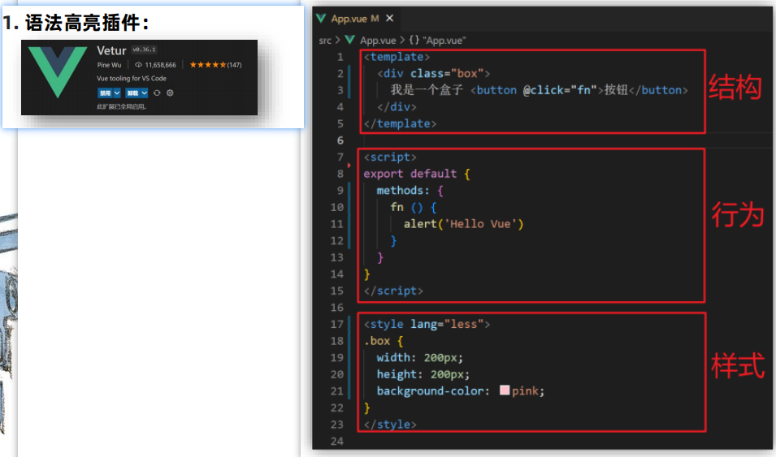Click "methods:" on line 9
The height and width of the screenshot is (457, 776).
403,191
